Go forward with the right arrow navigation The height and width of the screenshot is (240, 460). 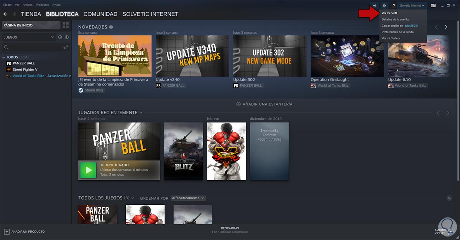[14, 14]
